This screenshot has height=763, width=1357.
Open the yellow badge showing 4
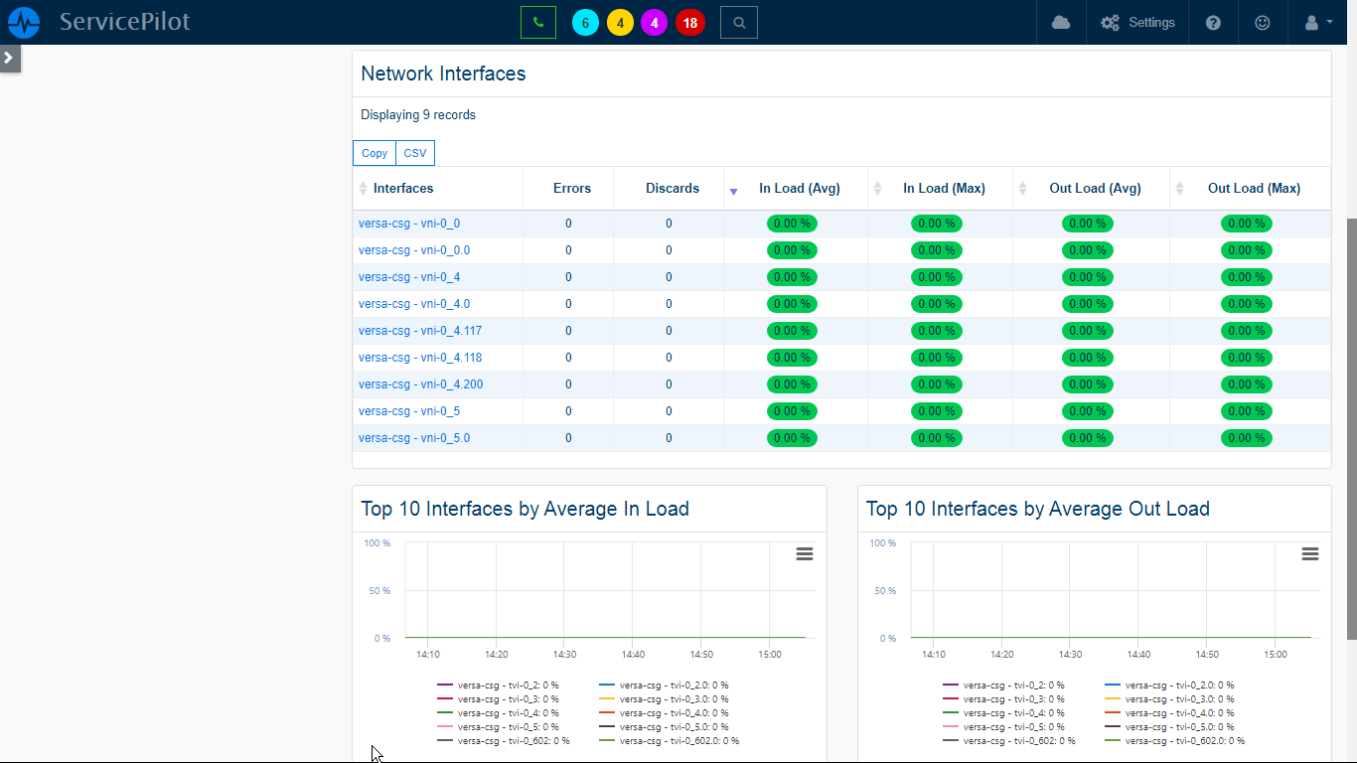(x=620, y=23)
